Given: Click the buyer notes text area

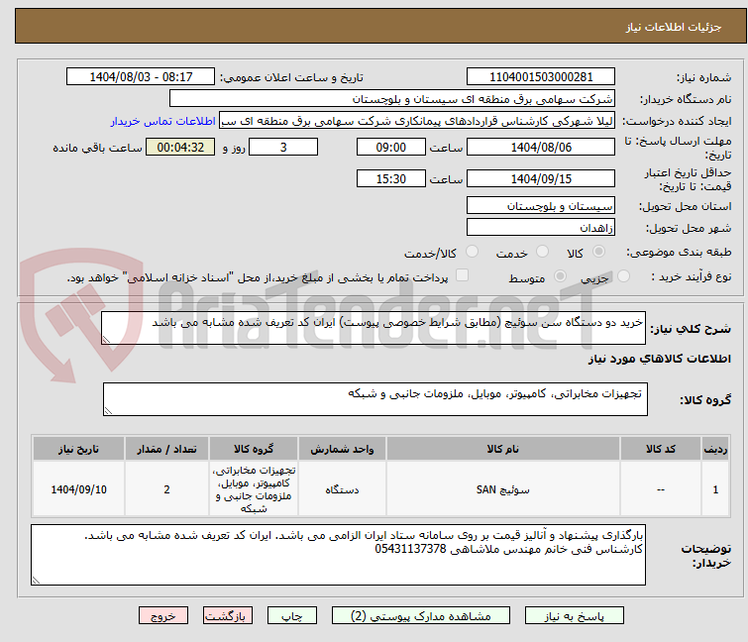Looking at the screenshot, I should click(338, 555).
